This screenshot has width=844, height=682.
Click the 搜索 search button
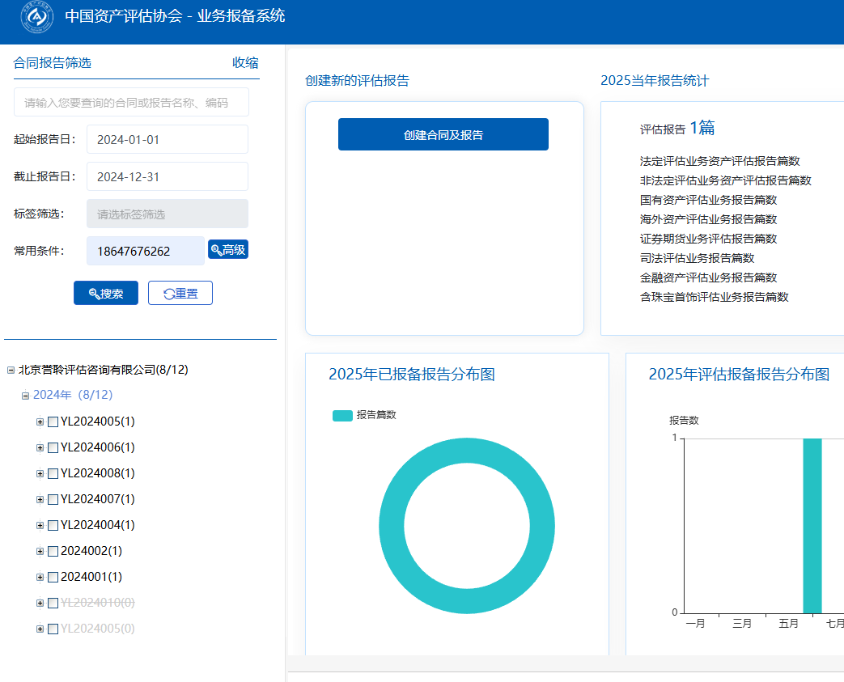(106, 293)
